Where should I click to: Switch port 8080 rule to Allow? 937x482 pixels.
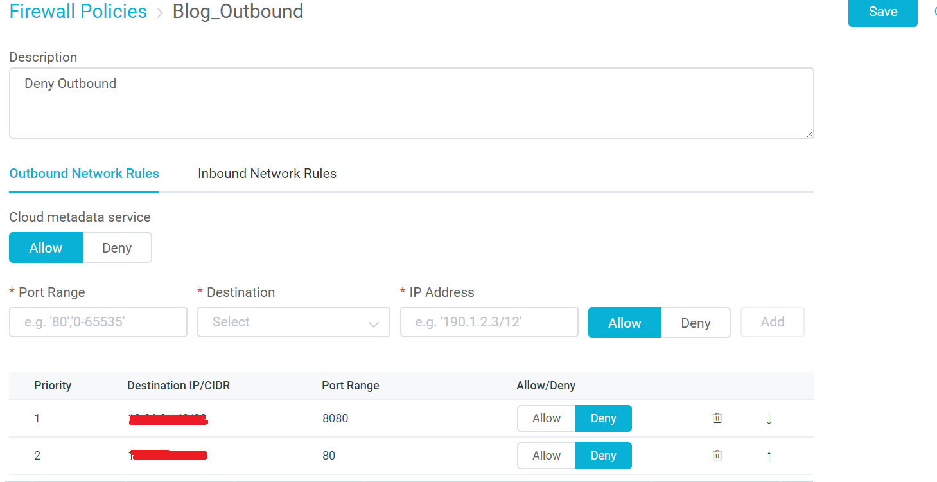pyautogui.click(x=547, y=418)
